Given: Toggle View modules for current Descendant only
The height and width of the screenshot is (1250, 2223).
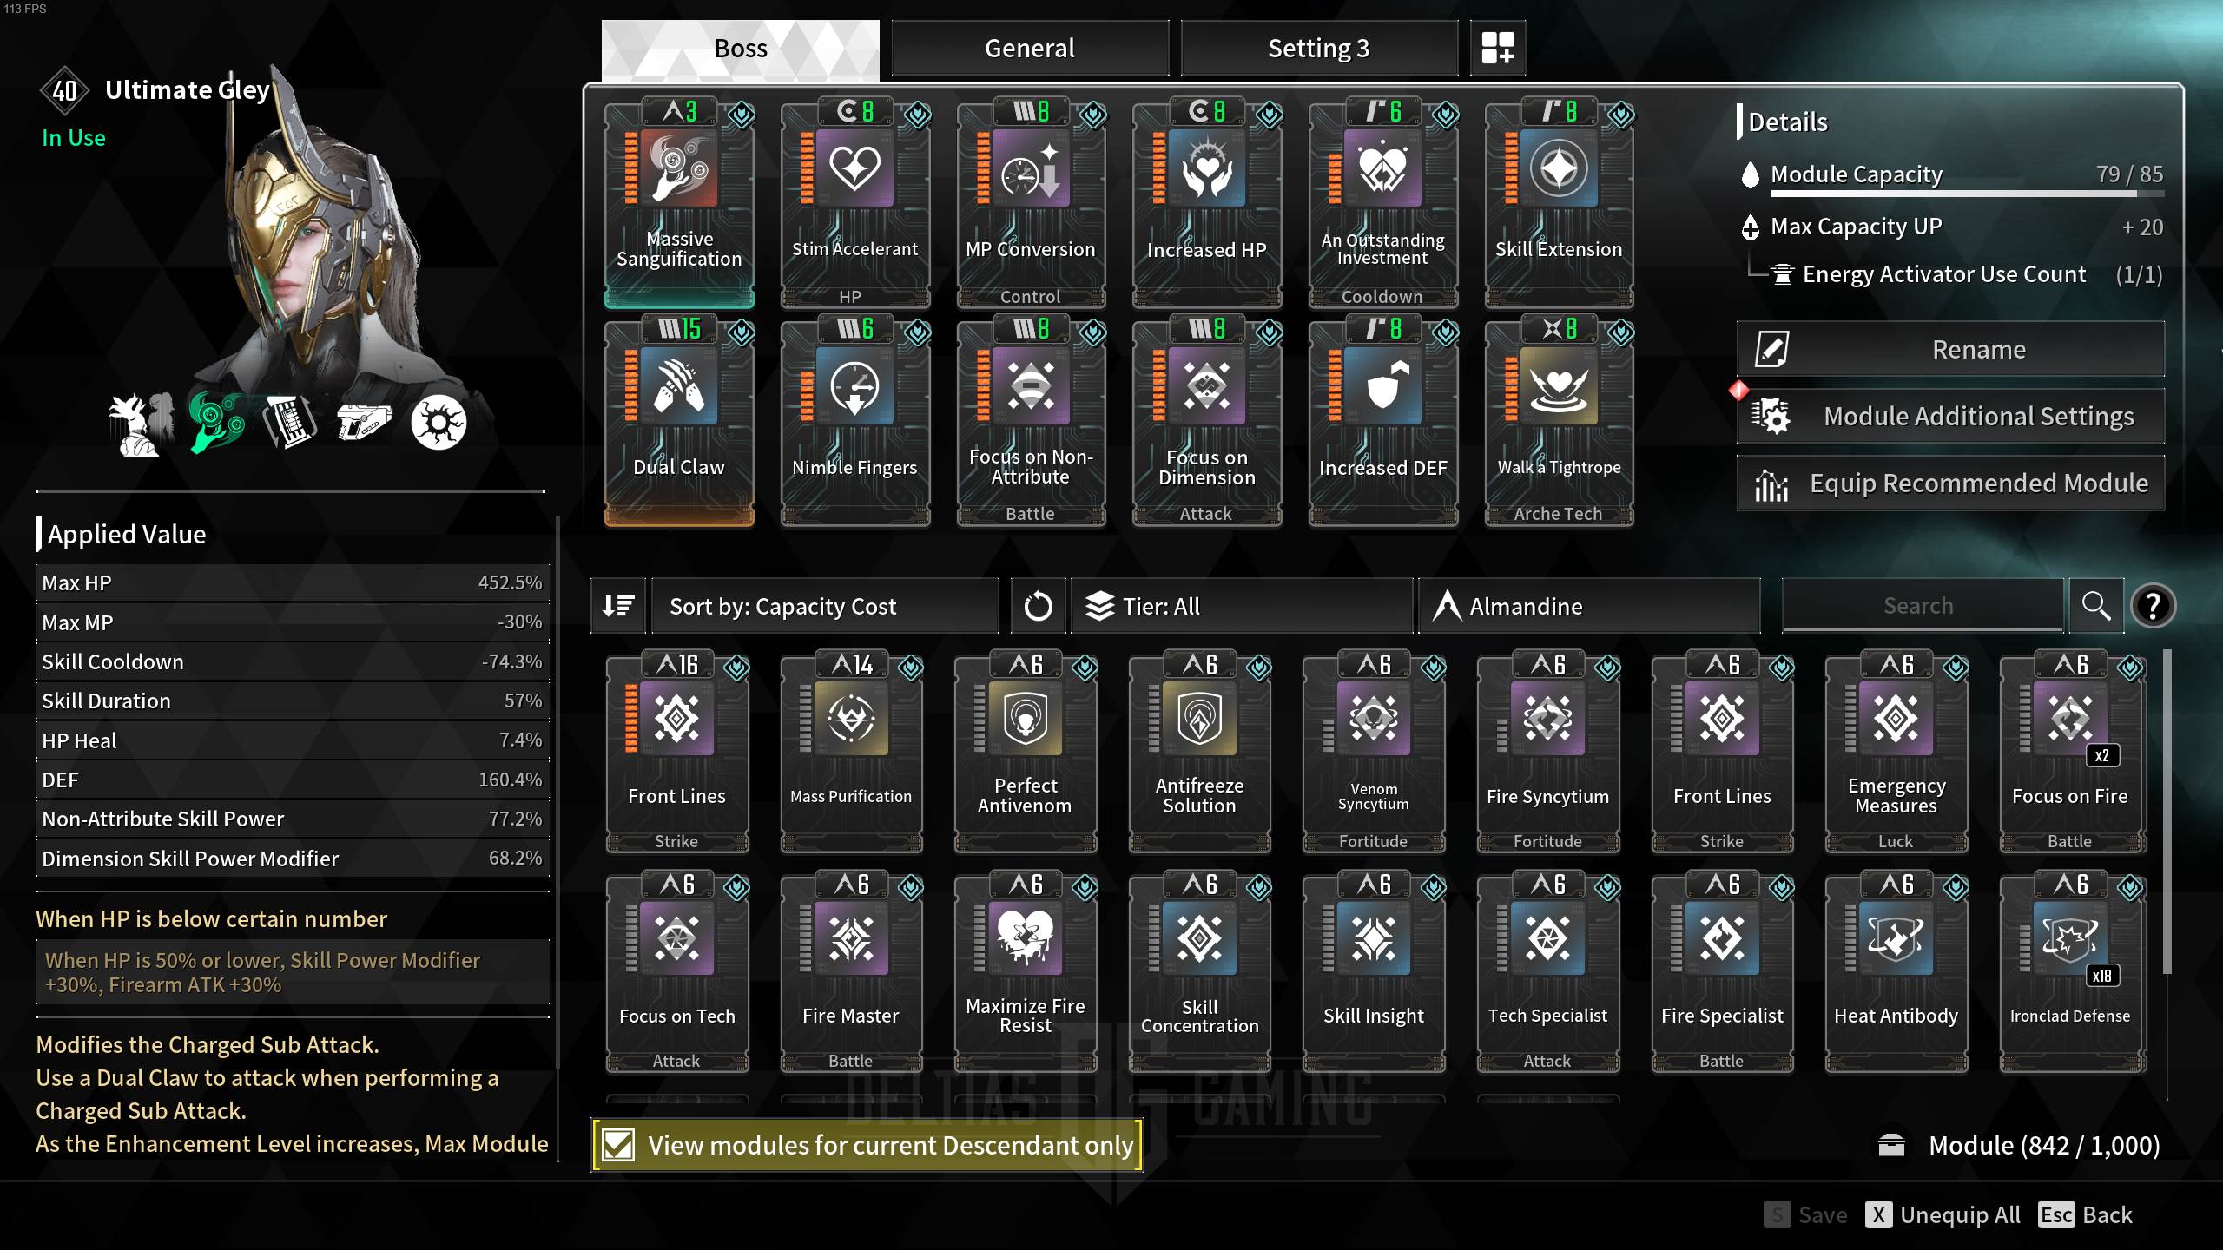Looking at the screenshot, I should pos(867,1145).
